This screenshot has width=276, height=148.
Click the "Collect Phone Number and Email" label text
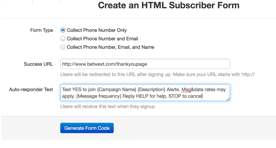click(x=102, y=39)
